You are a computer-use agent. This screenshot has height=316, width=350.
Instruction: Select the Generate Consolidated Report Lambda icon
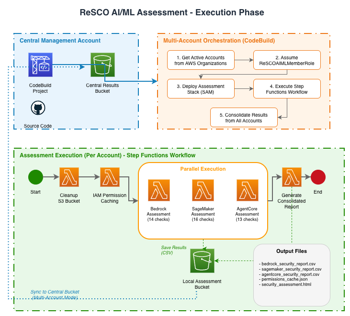pyautogui.click(x=292, y=177)
